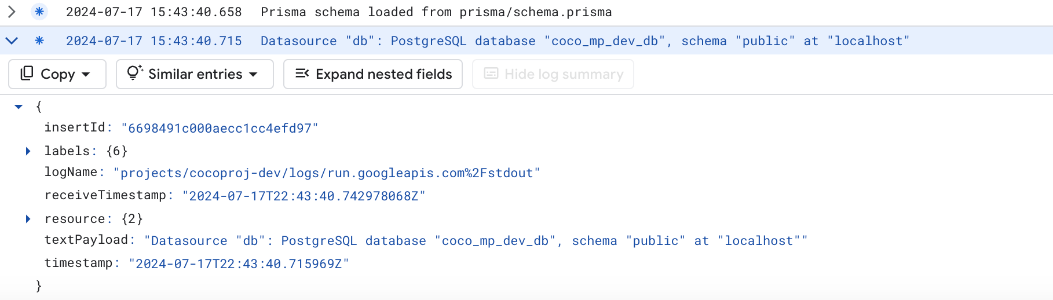Click the textPayload value text

coord(476,241)
